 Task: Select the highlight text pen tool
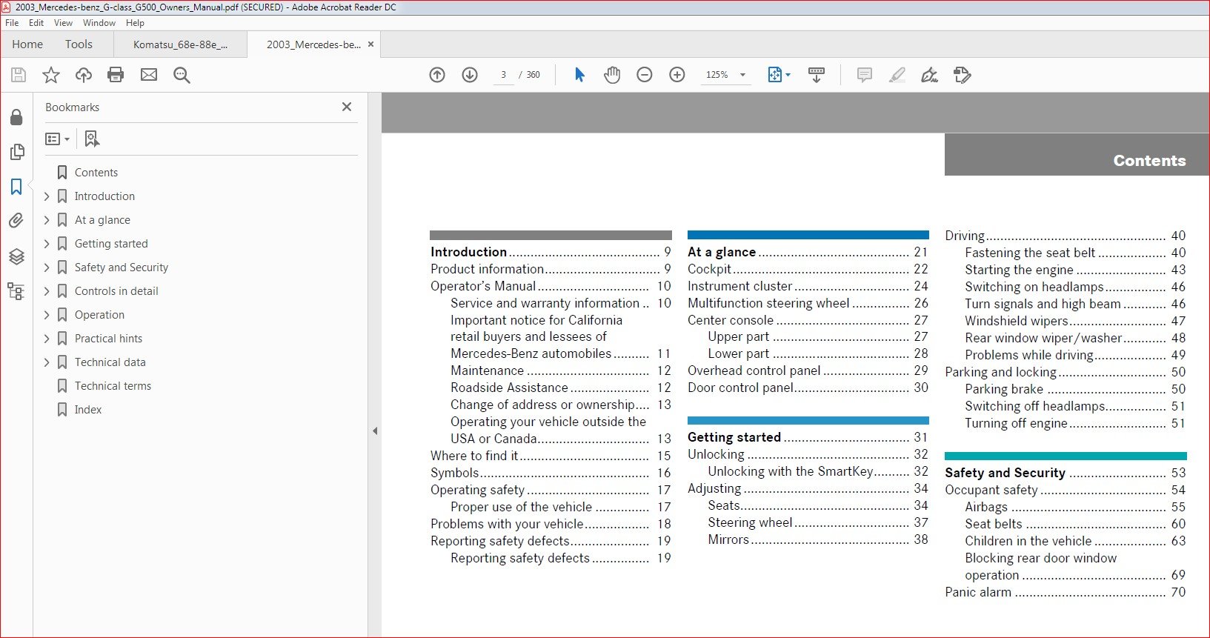coord(897,75)
